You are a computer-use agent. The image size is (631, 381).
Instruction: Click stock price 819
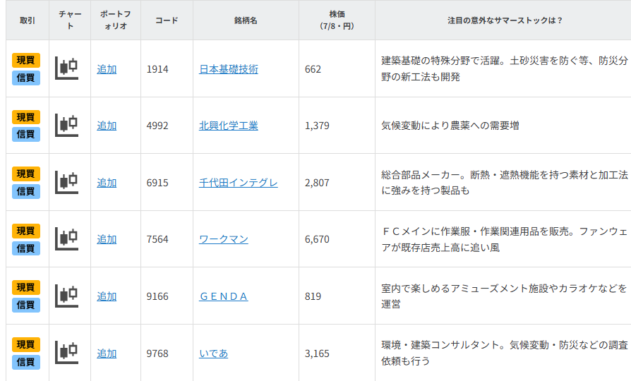(x=313, y=296)
